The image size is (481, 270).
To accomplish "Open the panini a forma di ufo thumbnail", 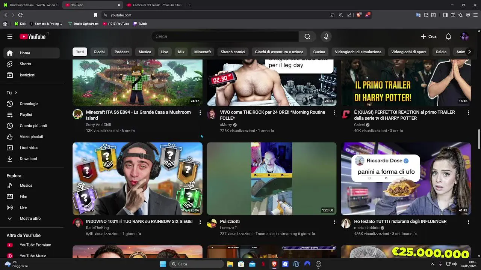I will 406,178.
